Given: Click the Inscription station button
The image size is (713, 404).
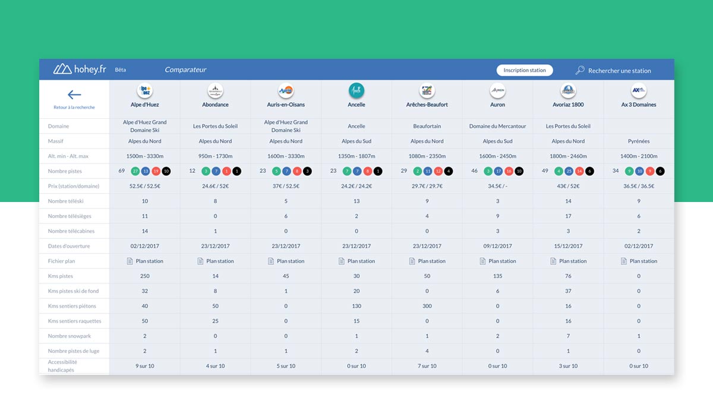Looking at the screenshot, I should coord(525,70).
